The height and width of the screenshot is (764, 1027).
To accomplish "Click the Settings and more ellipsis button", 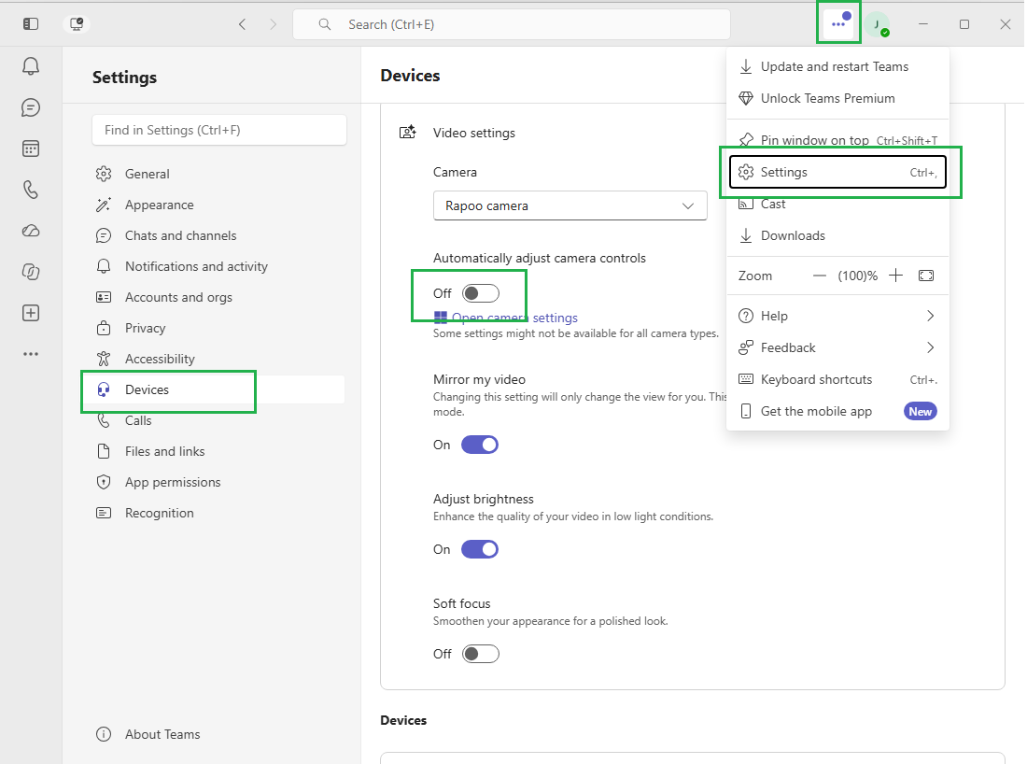I will tap(838, 23).
